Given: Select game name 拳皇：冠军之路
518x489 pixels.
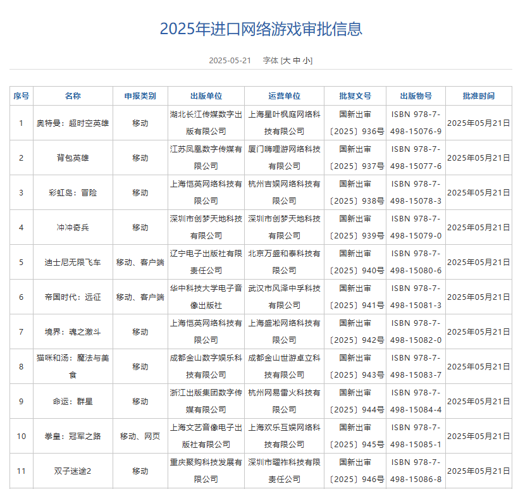Looking at the screenshot, I should (x=73, y=436).
